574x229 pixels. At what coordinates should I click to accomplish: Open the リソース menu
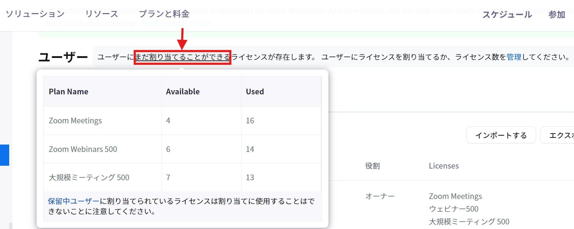[x=102, y=14]
